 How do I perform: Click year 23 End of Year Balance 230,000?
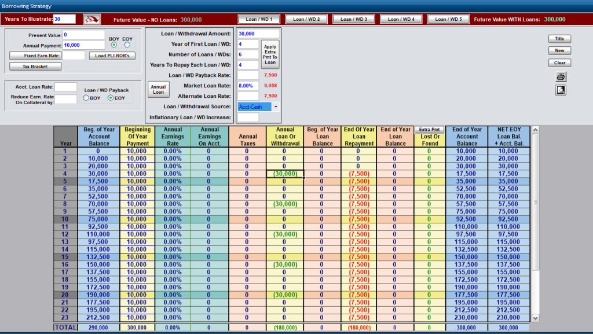click(467, 318)
